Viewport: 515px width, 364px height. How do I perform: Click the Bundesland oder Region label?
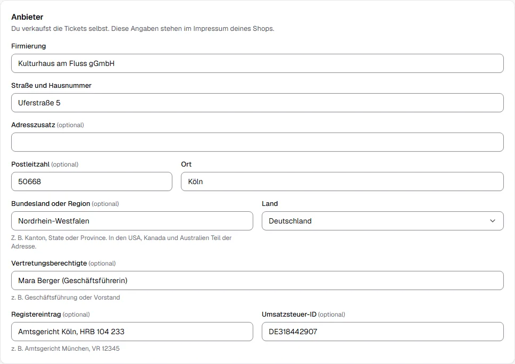[51, 204]
